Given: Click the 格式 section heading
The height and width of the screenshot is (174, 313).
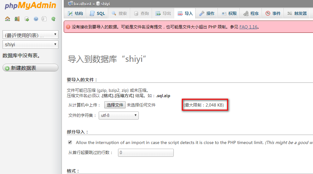Looking at the screenshot, I should coord(73,171).
